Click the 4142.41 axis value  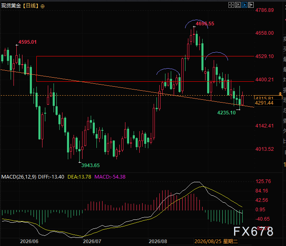point(264,126)
